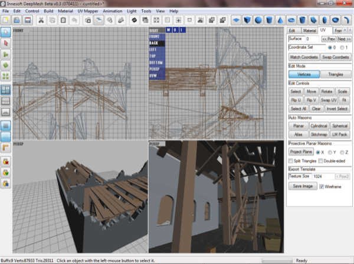
Task: Enable the Split Triangles checkbox
Action: coord(291,161)
